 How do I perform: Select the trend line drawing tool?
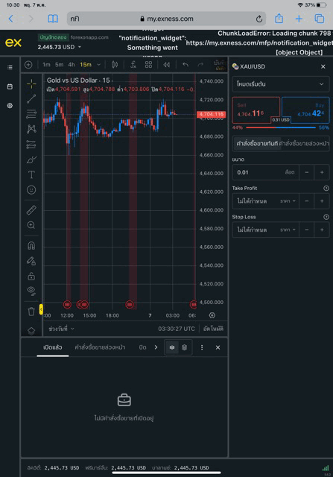click(31, 98)
